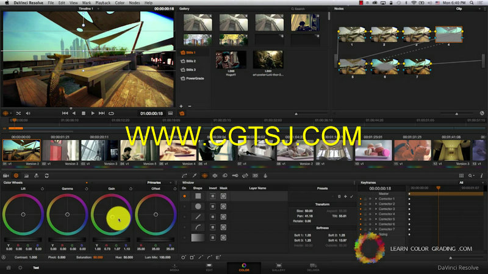This screenshot has height=274, width=488.
Task: Add a gradient window with bottom toolbar icon
Action: (218, 257)
